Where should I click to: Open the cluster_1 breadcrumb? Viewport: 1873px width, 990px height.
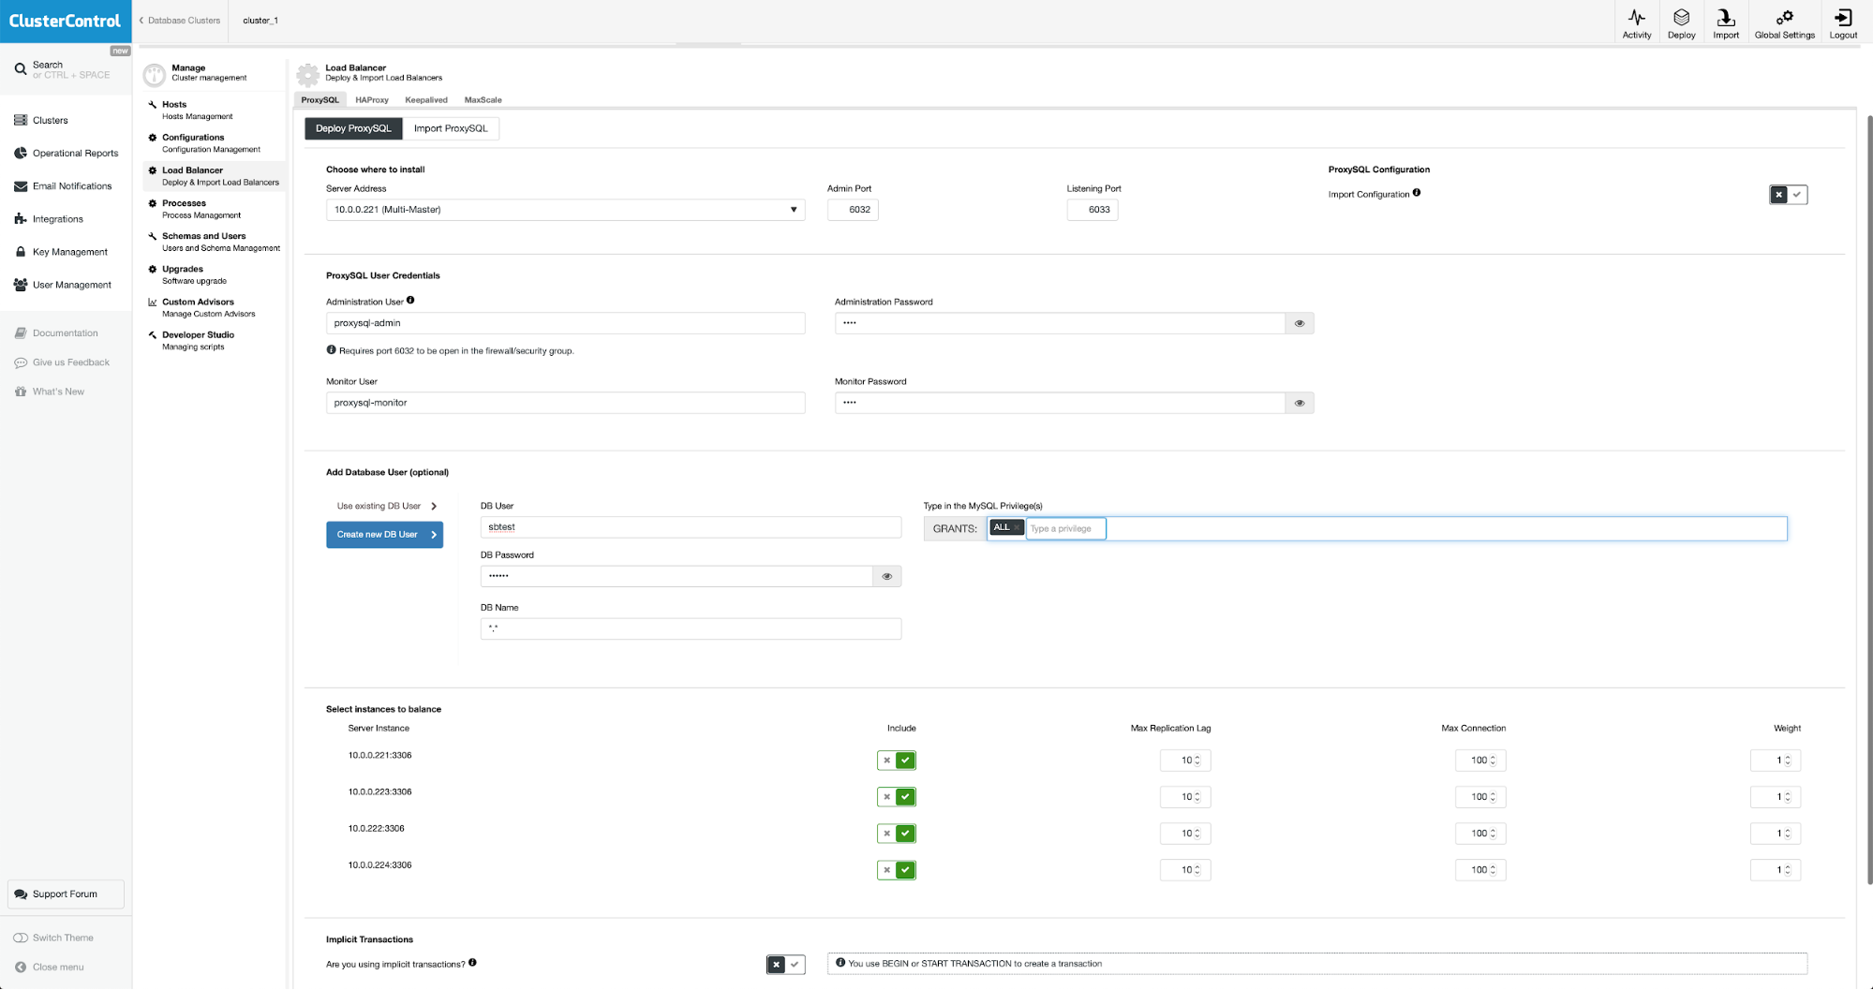260,21
